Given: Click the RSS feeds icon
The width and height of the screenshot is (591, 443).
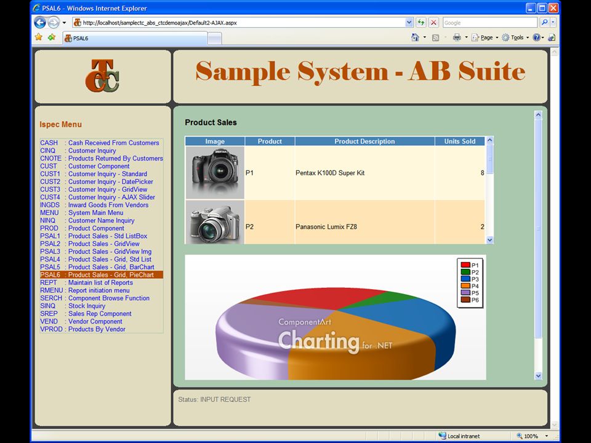Looking at the screenshot, I should (x=435, y=38).
